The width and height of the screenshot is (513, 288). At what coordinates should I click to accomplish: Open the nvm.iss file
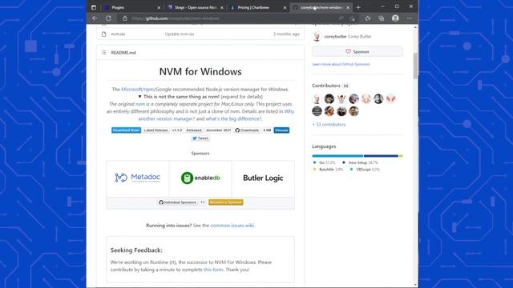(118, 34)
